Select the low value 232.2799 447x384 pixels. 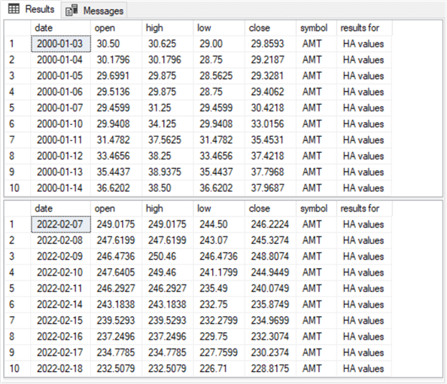[x=219, y=321]
